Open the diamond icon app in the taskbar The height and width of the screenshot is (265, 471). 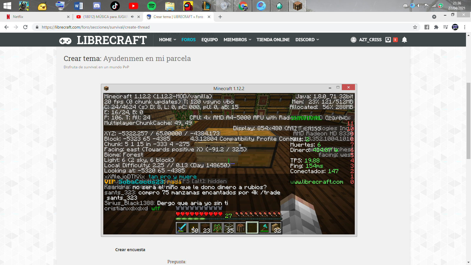pyautogui.click(x=279, y=6)
